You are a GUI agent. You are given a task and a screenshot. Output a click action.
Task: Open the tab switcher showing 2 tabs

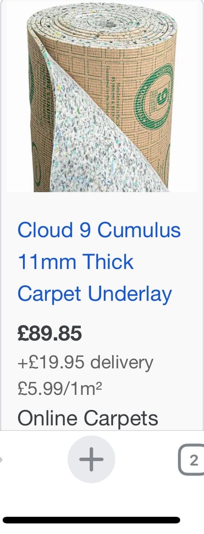192,460
